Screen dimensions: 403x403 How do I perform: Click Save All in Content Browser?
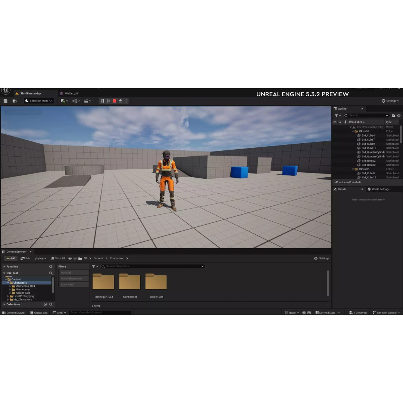(x=58, y=259)
